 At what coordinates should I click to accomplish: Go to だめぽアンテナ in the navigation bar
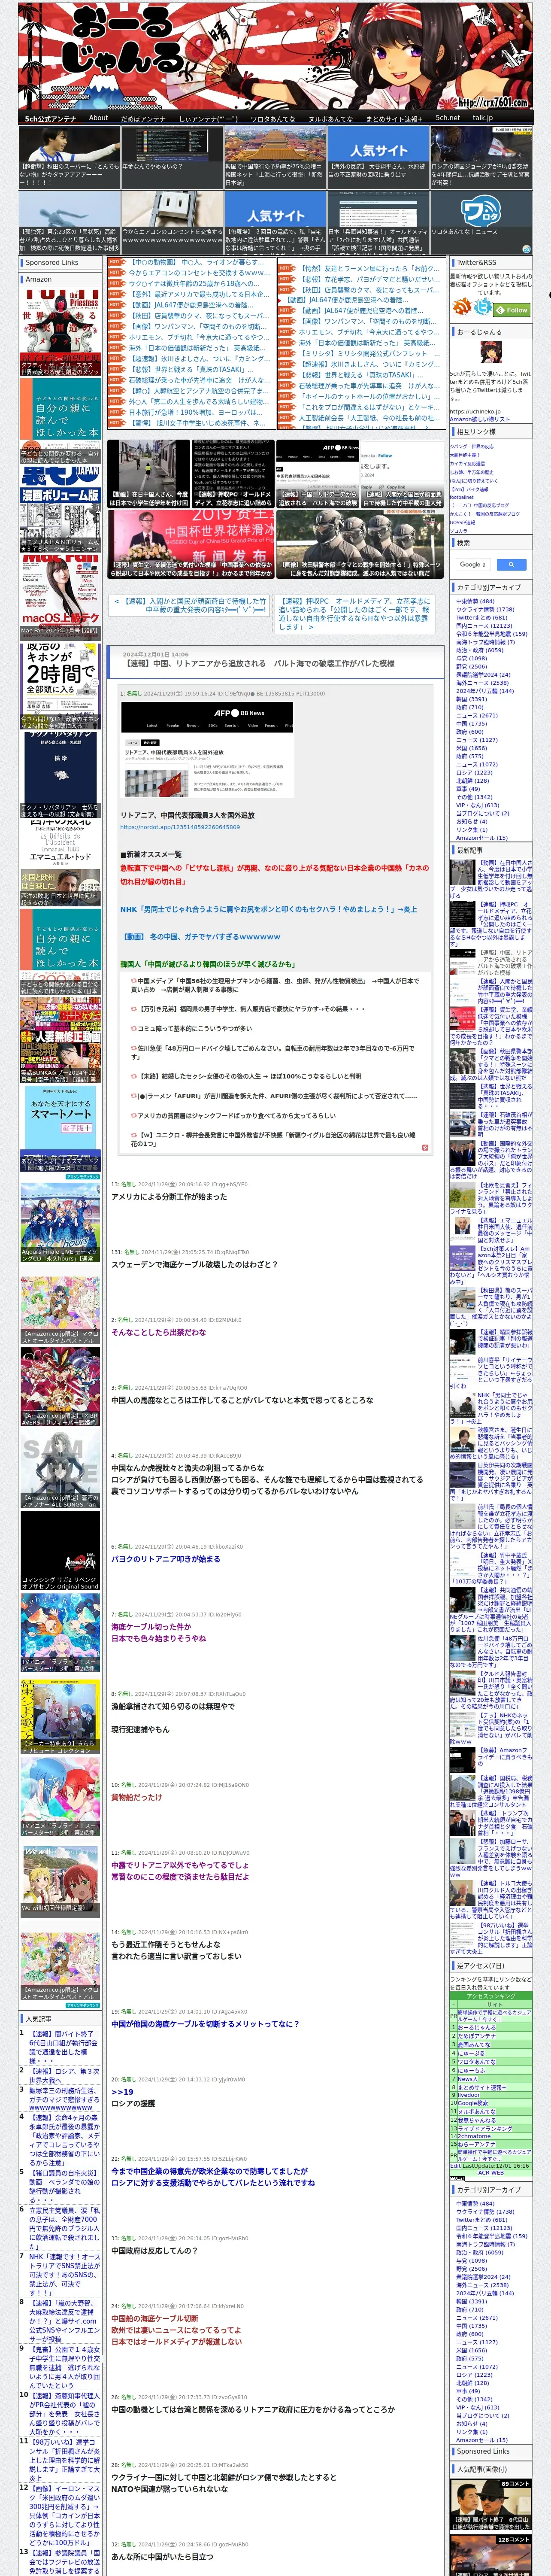coord(143,118)
